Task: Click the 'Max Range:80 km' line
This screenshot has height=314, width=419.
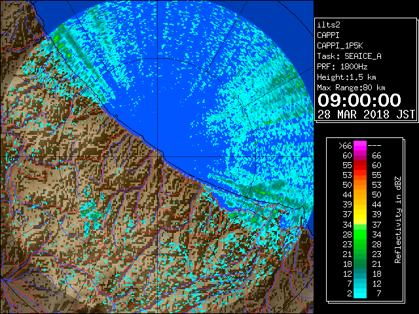Action: point(351,88)
